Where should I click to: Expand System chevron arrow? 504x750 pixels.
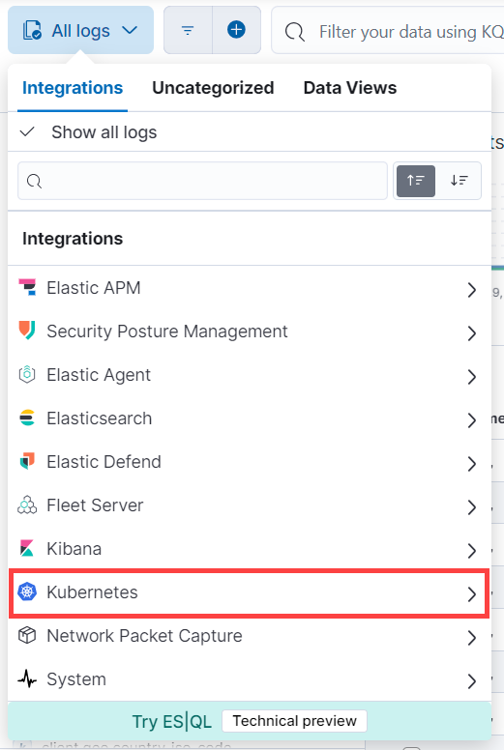click(x=471, y=681)
